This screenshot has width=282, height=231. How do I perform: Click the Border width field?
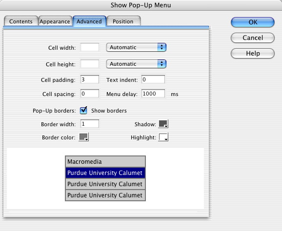[x=90, y=124]
